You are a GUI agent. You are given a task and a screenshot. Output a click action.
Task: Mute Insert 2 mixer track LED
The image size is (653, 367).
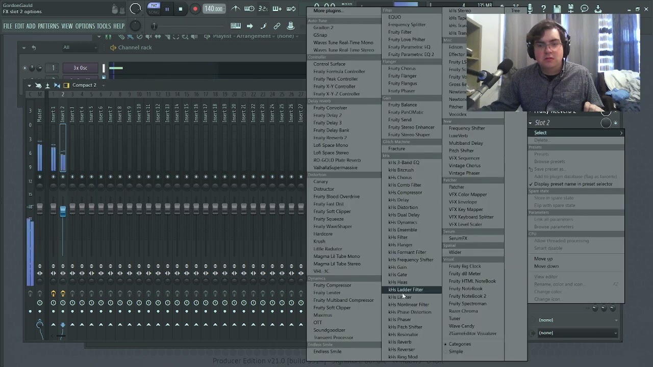tap(63, 177)
